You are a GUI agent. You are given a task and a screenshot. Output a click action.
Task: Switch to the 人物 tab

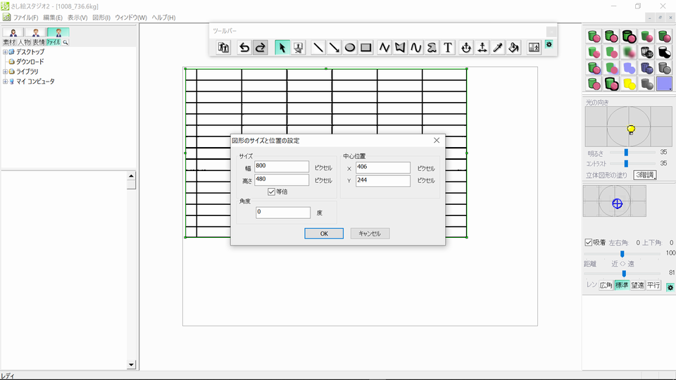pos(24,42)
